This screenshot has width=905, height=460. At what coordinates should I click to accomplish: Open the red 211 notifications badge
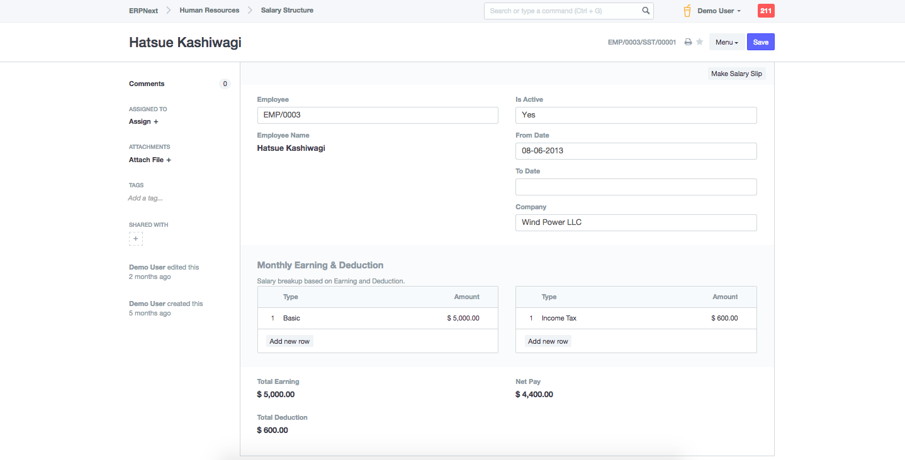click(x=766, y=11)
